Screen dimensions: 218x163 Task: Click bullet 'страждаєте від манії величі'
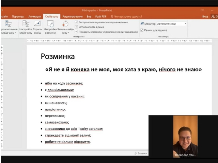pyautogui.click(x=68, y=135)
